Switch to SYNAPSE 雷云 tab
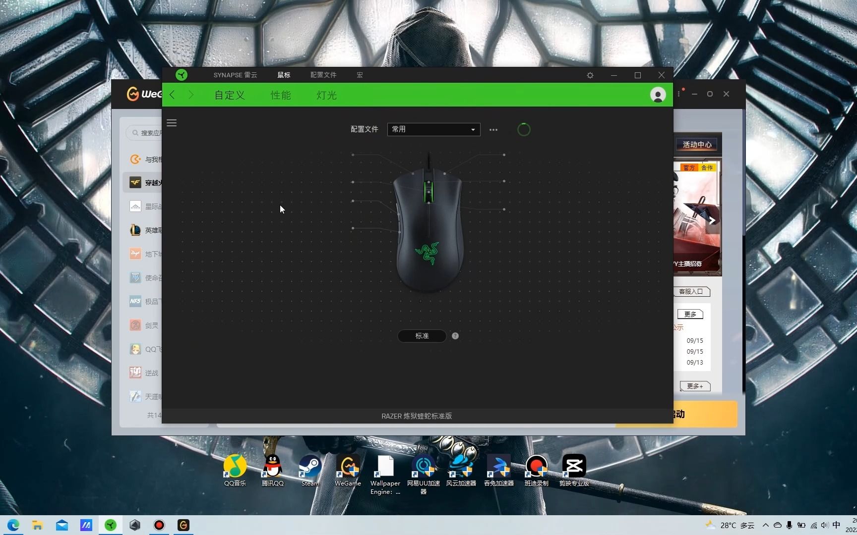Screen dimensions: 857x535 click(235, 75)
